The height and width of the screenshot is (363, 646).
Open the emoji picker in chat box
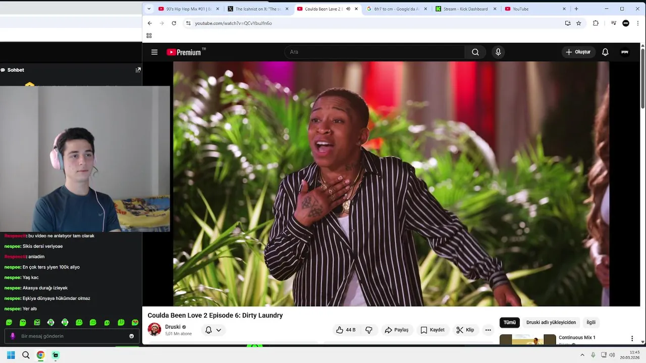point(131,336)
